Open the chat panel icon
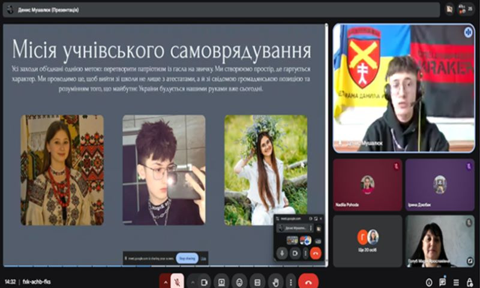Viewport: 480px width, 288px height. (443, 281)
